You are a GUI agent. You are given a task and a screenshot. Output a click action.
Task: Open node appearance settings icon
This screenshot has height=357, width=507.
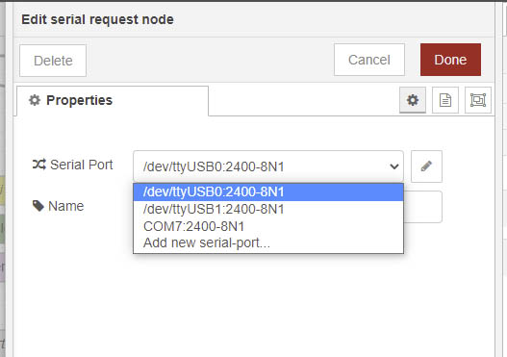tap(478, 100)
